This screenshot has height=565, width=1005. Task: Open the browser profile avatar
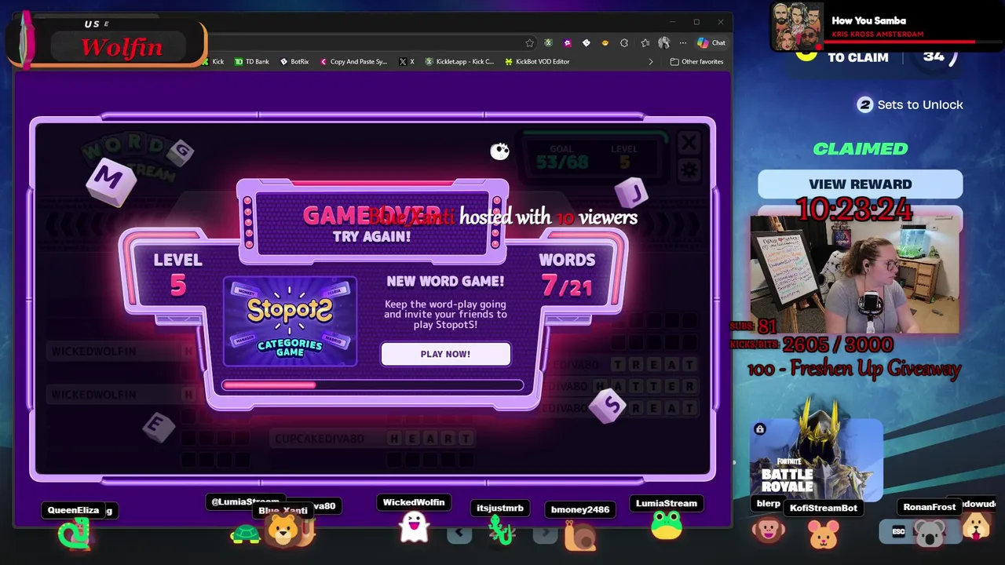[x=664, y=42]
